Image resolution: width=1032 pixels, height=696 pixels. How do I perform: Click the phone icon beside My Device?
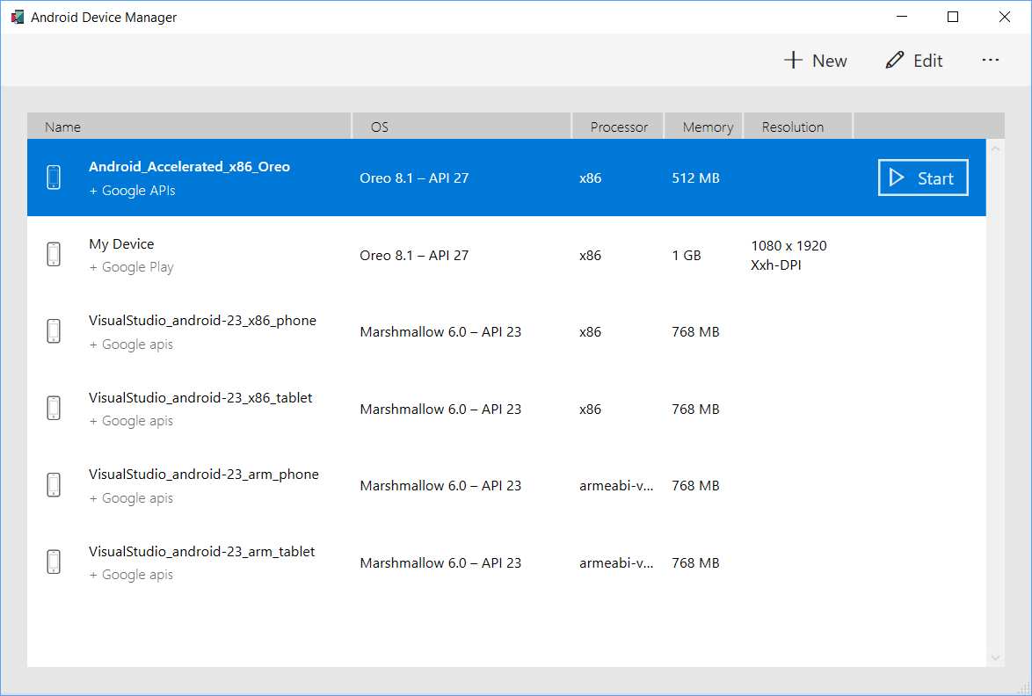point(54,254)
